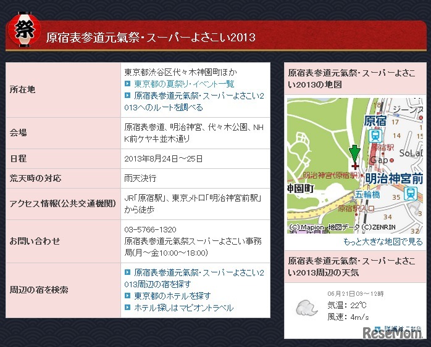Click the wind speed text 風速: 4m/s

point(348,317)
